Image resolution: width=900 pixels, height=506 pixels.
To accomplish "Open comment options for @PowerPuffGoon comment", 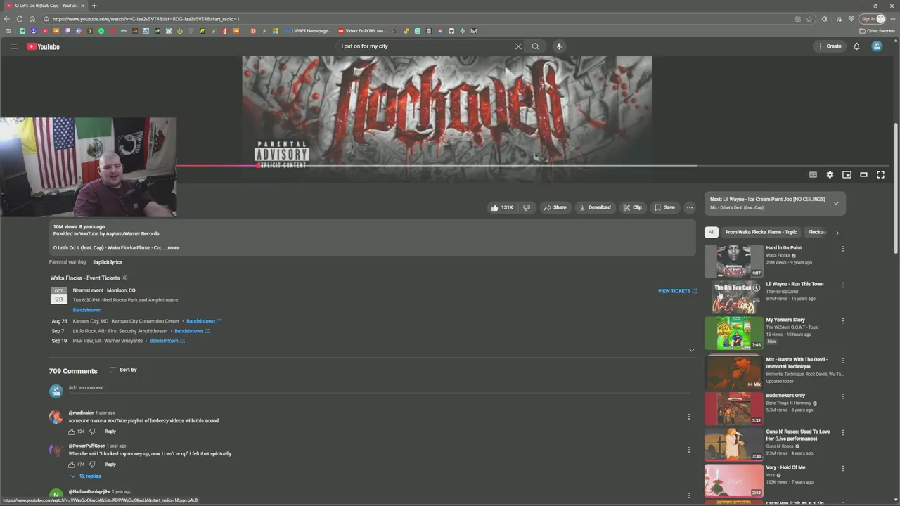I will point(688,450).
